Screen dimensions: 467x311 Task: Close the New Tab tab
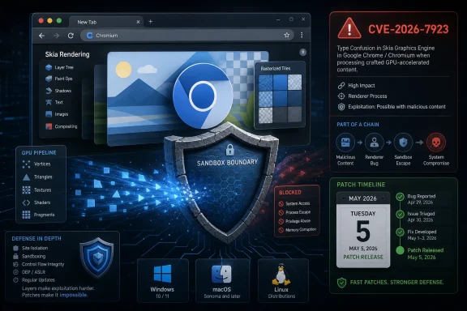coord(138,22)
